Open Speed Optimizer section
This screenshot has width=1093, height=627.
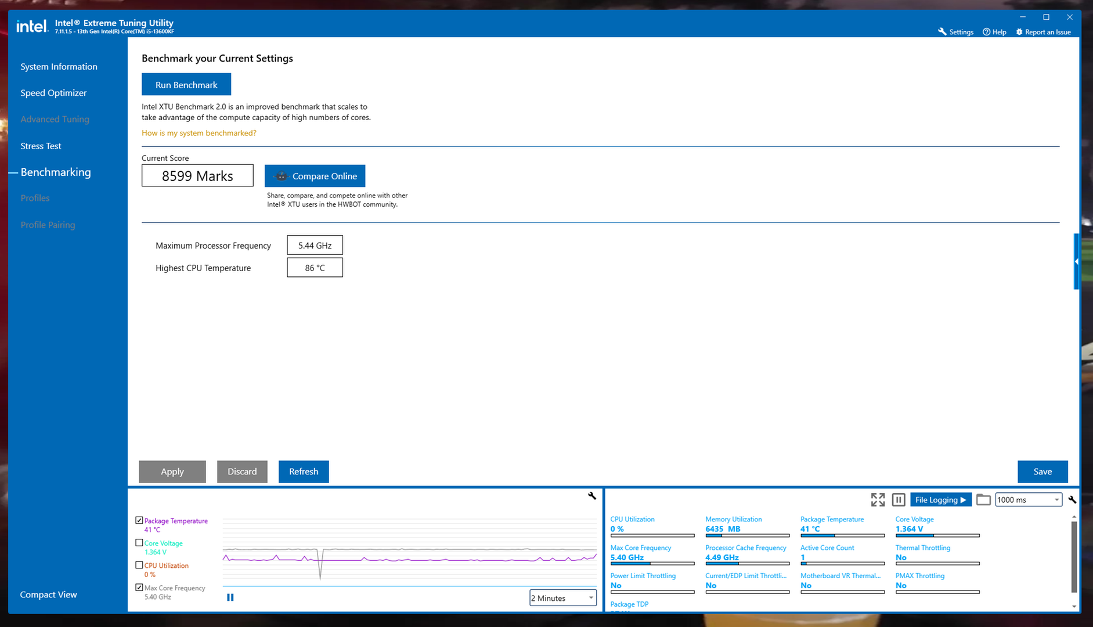(x=53, y=93)
